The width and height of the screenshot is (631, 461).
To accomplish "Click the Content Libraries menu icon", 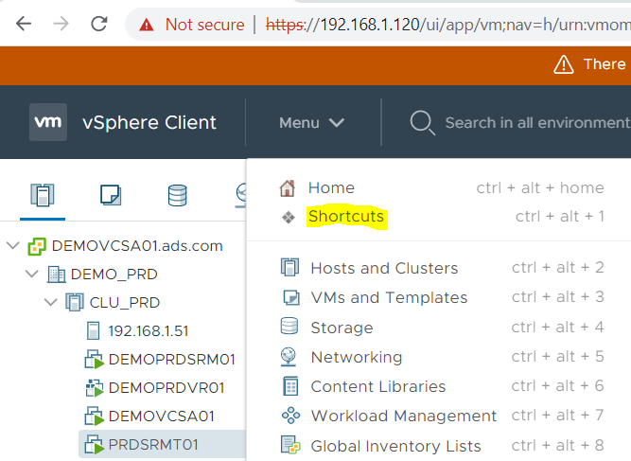I will click(290, 386).
